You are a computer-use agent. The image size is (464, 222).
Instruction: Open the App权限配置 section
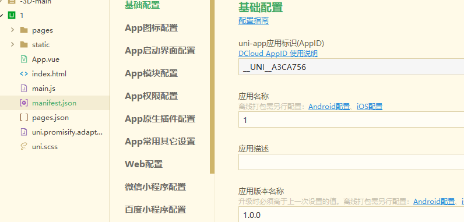click(151, 96)
